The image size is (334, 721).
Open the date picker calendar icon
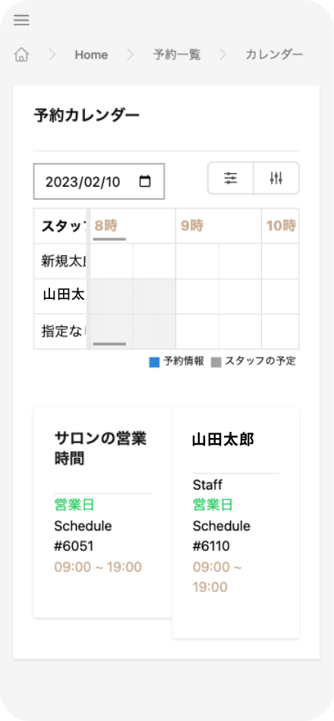tap(145, 181)
